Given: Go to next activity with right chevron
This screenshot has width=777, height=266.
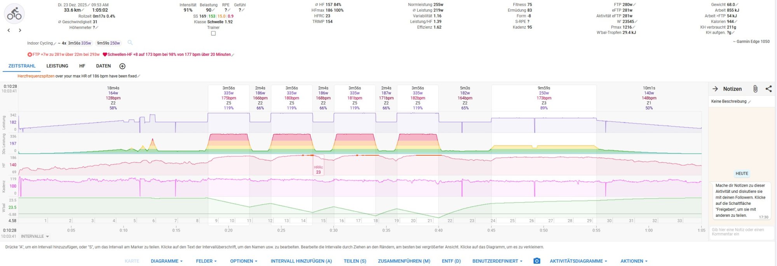Looking at the screenshot, I should (x=20, y=30).
